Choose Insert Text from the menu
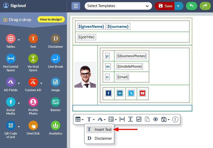Viewport: 213px width, 148px height. point(99,129)
